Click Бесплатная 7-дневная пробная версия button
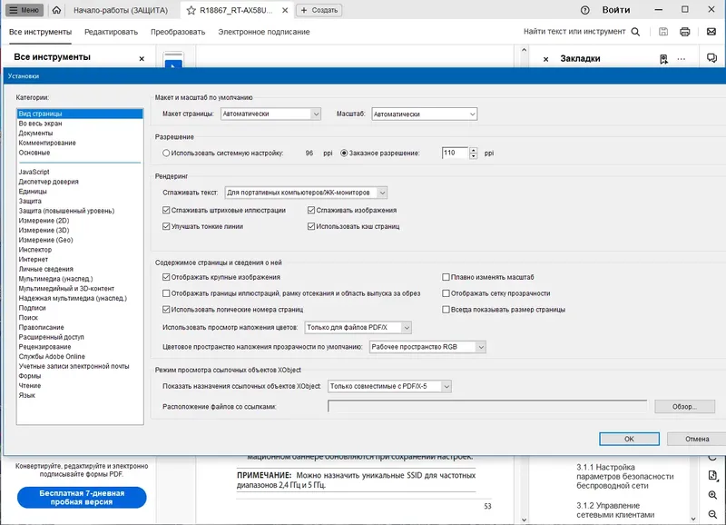 click(x=82, y=497)
